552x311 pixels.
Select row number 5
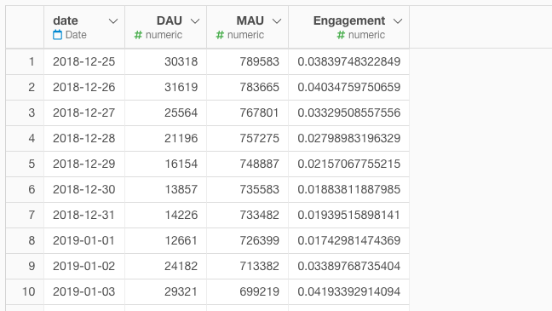click(25, 164)
